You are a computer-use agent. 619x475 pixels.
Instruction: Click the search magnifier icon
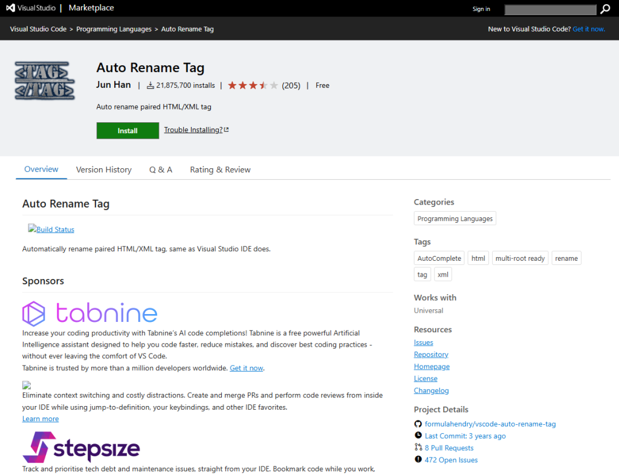605,9
